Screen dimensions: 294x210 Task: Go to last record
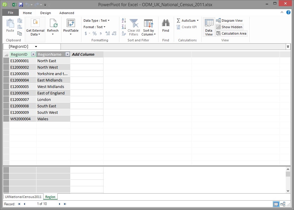click(x=65, y=204)
